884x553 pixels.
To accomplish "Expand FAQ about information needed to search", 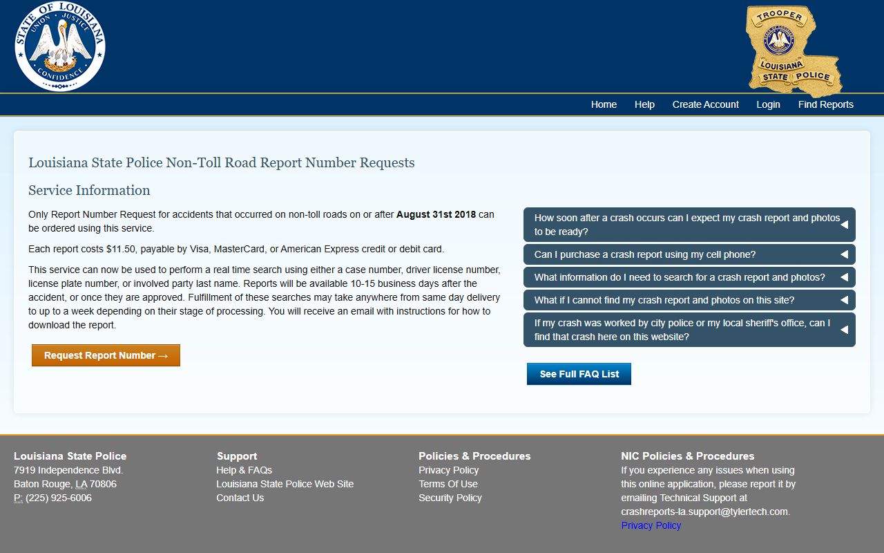I will tap(689, 277).
